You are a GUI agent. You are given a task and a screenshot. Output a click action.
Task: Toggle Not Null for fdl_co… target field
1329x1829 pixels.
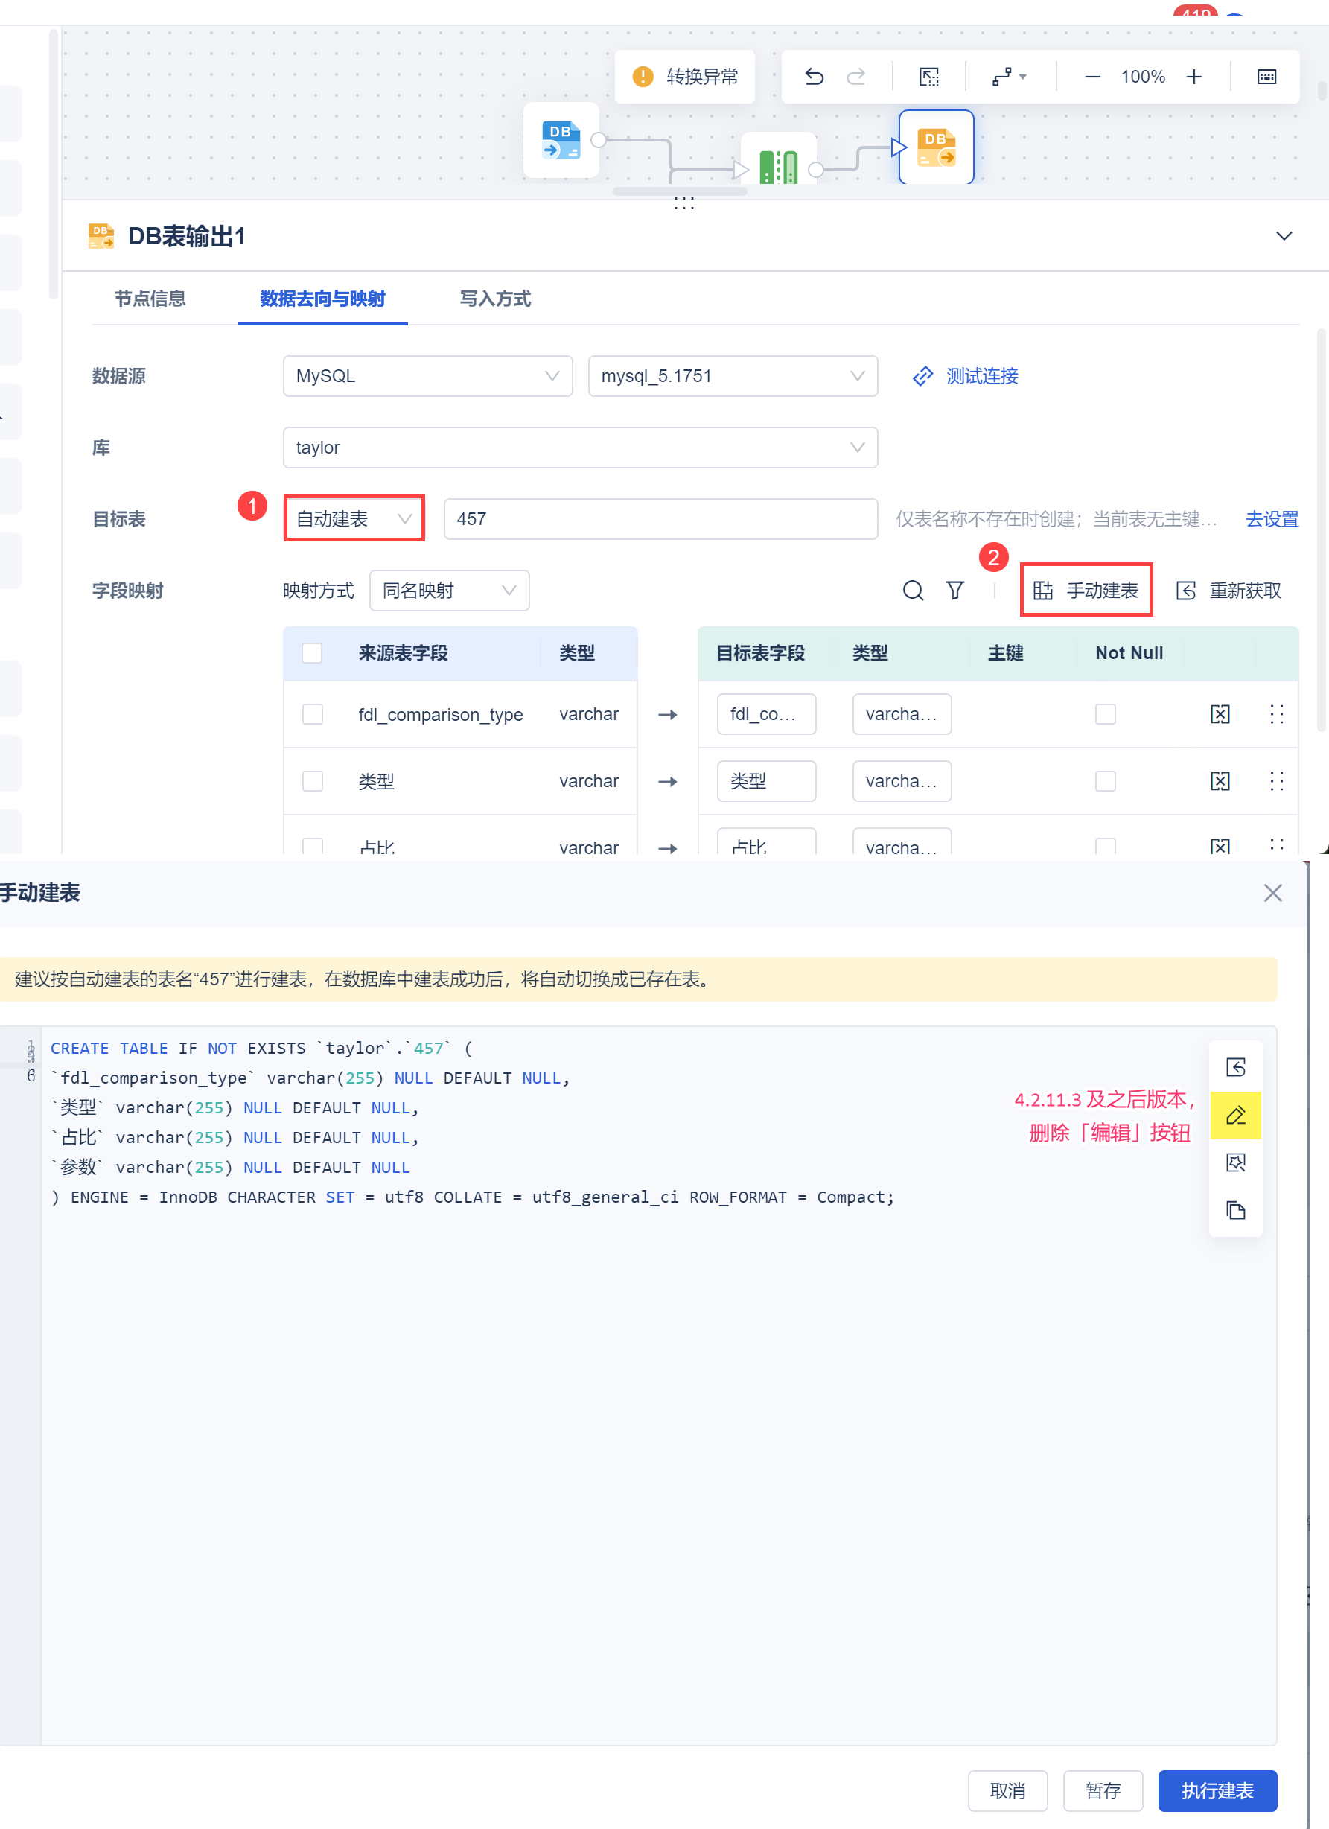(1105, 713)
